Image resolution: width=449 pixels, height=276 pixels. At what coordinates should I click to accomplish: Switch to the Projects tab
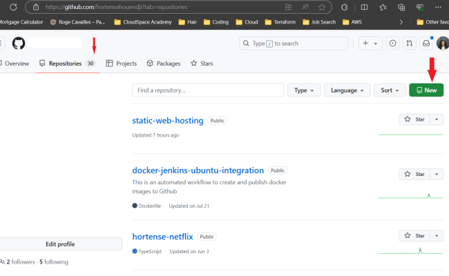click(x=122, y=63)
